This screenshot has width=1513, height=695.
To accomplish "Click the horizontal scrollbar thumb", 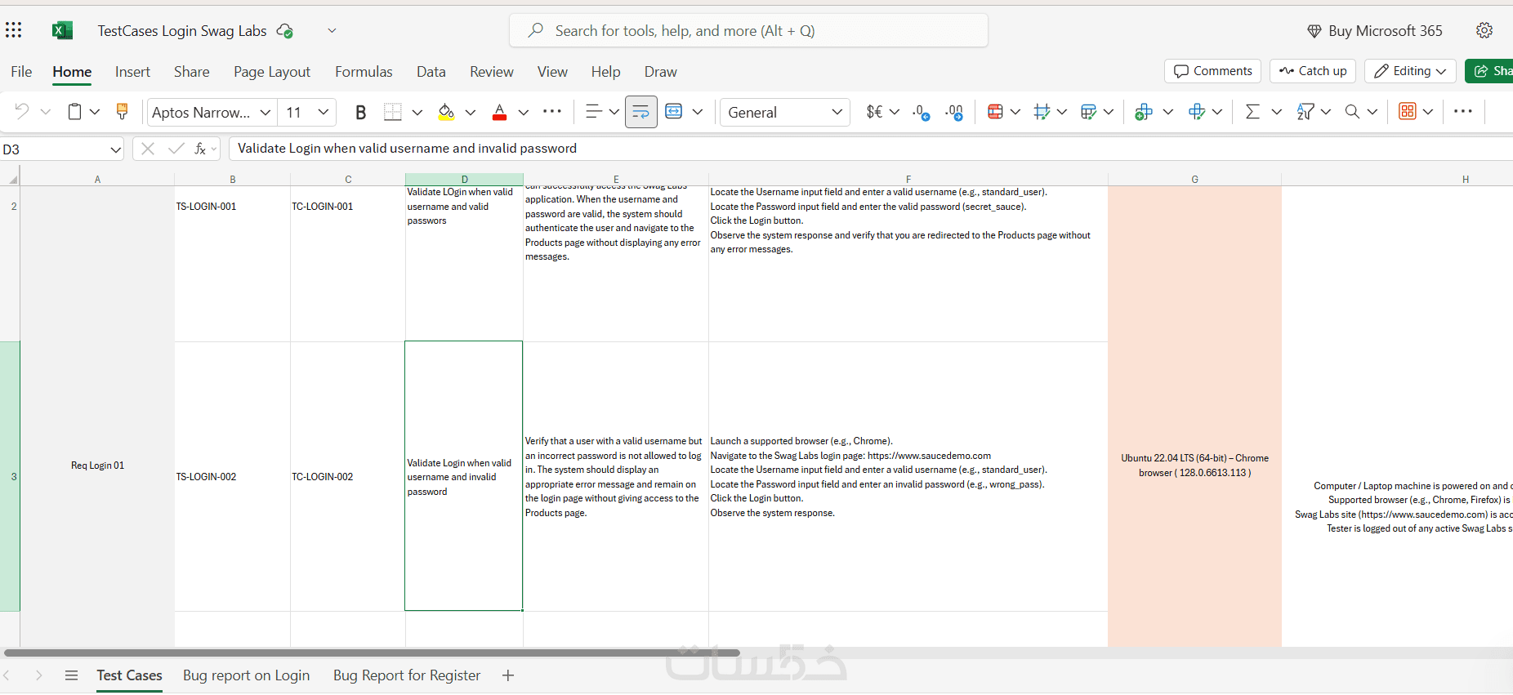I will (373, 653).
